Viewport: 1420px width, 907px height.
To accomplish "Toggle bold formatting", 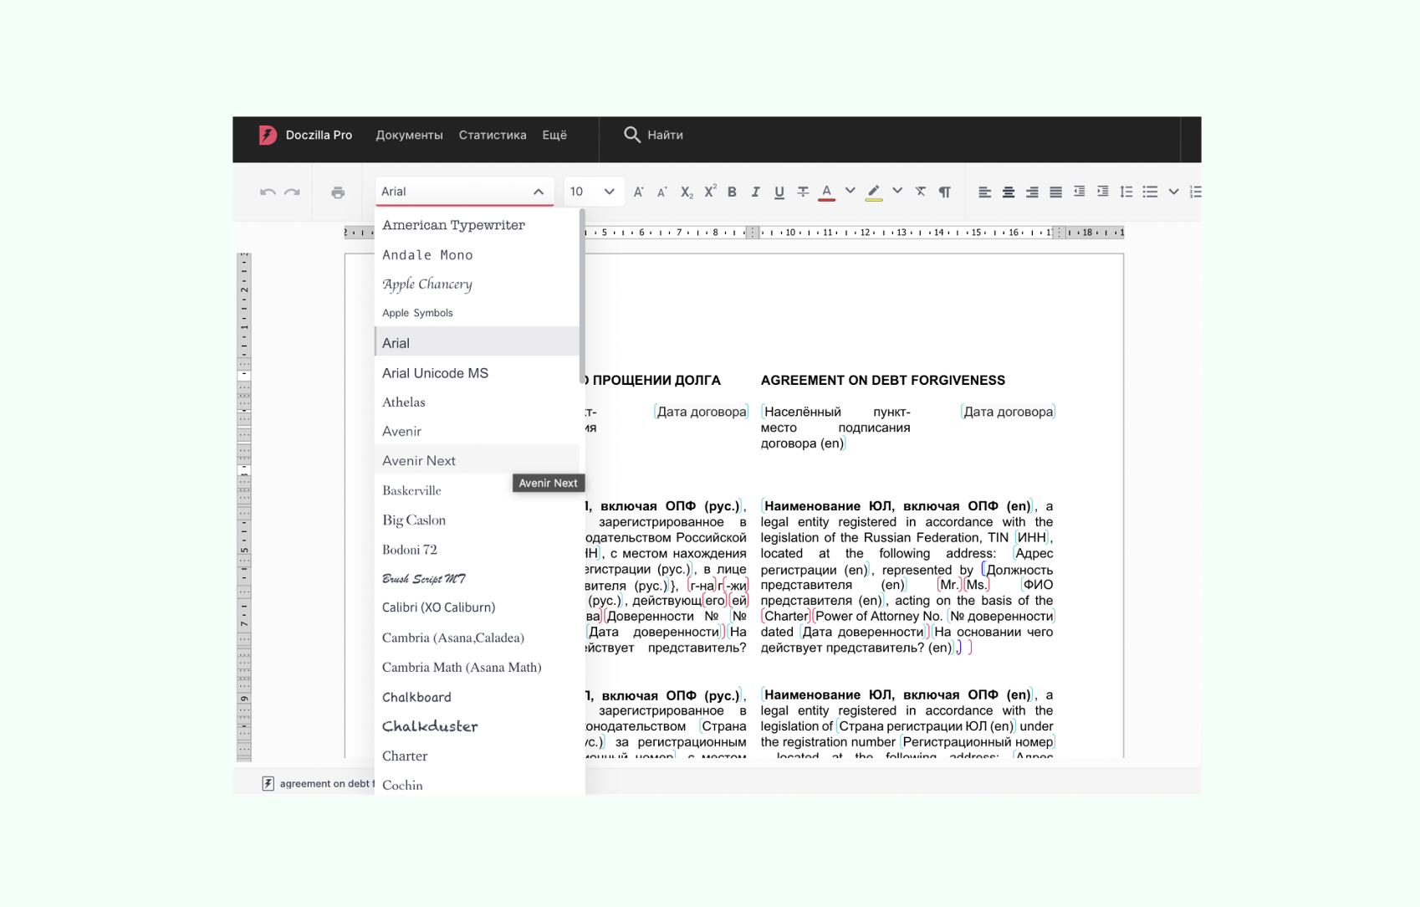I will click(732, 192).
